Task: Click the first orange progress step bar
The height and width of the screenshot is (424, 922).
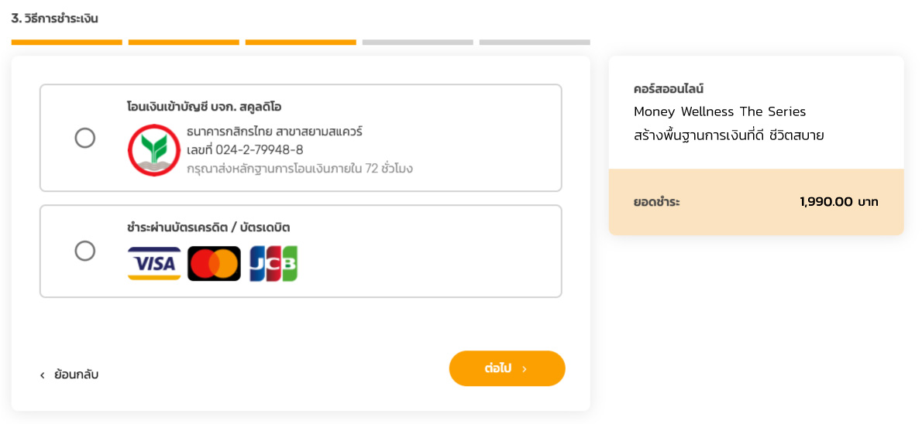Action: (x=67, y=42)
